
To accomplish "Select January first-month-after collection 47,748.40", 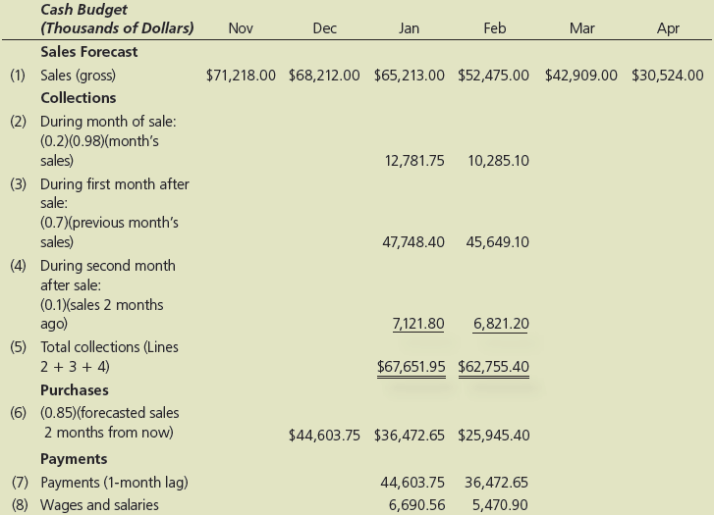I will (412, 241).
